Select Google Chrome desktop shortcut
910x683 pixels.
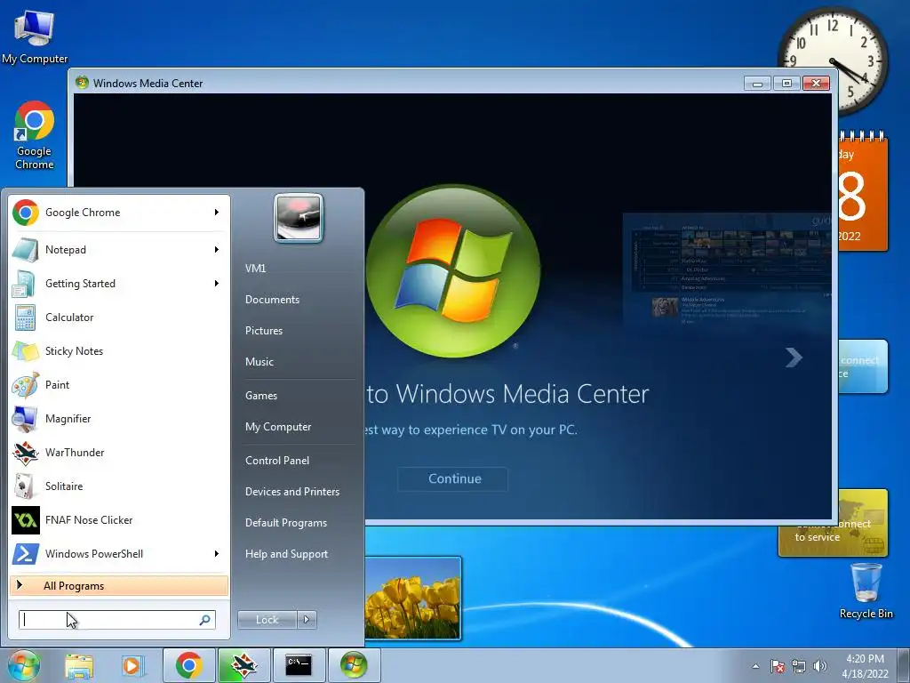point(35,136)
